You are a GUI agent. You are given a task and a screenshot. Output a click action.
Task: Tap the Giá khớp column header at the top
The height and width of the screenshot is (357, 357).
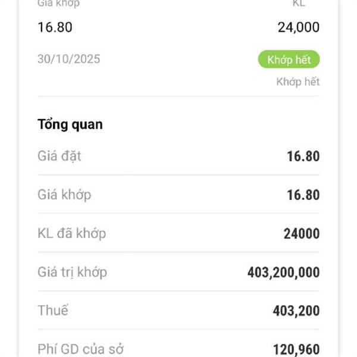pyautogui.click(x=58, y=4)
